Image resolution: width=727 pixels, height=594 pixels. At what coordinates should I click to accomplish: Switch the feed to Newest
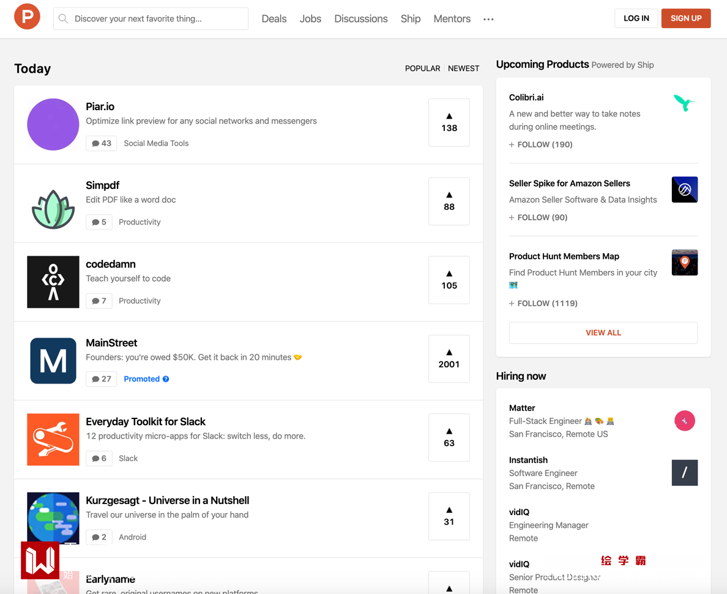pyautogui.click(x=463, y=69)
